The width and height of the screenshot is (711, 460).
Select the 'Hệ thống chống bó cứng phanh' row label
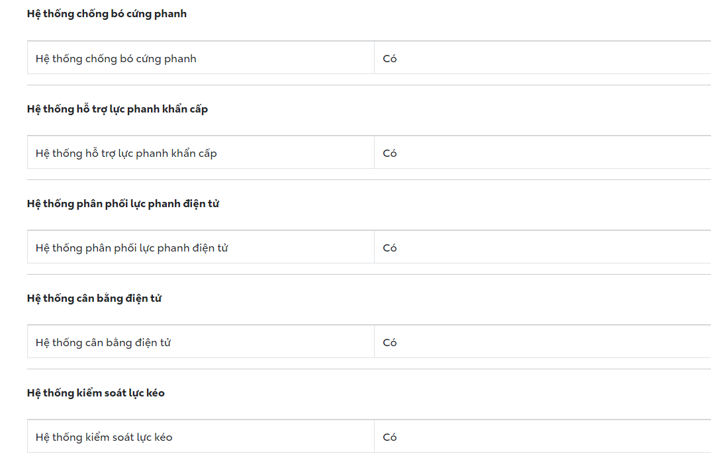pyautogui.click(x=116, y=58)
